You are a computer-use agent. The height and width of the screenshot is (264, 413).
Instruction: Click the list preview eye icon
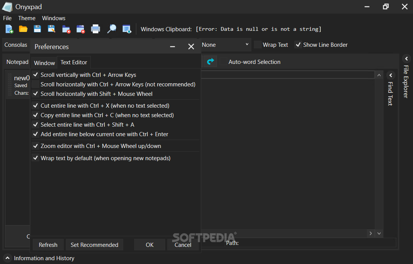(x=127, y=29)
